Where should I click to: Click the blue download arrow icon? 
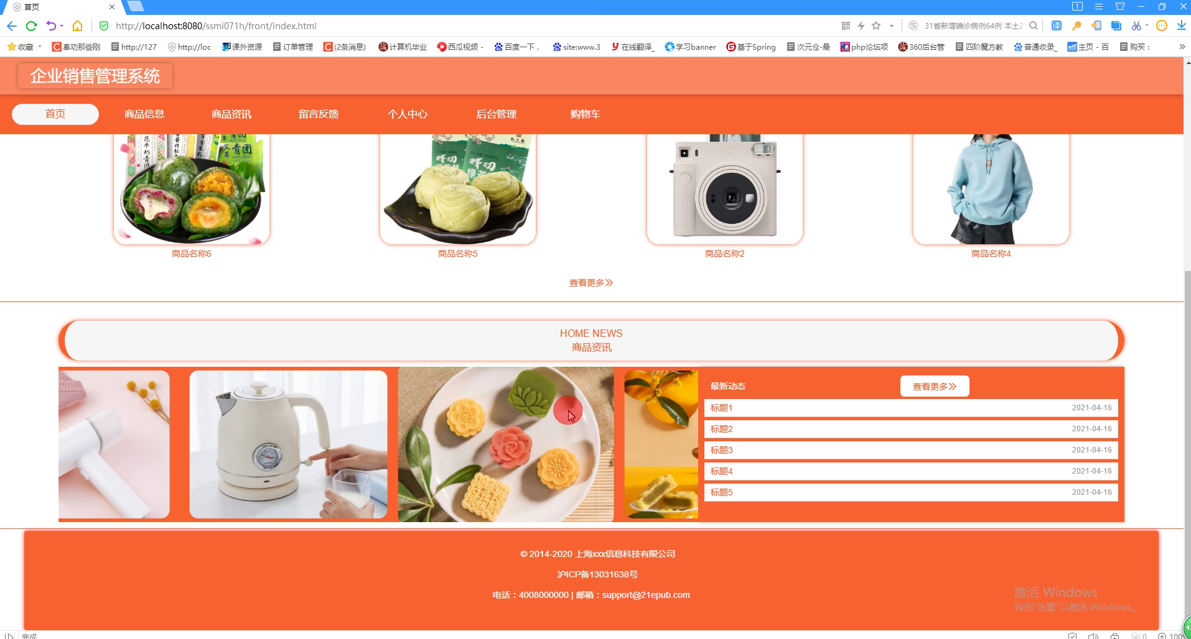[1181, 25]
